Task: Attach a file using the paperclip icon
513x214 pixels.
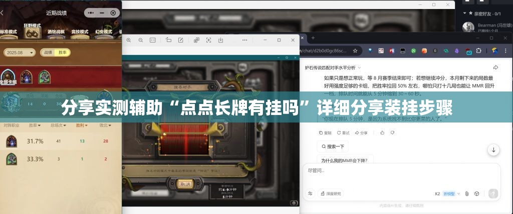Action: [467, 193]
